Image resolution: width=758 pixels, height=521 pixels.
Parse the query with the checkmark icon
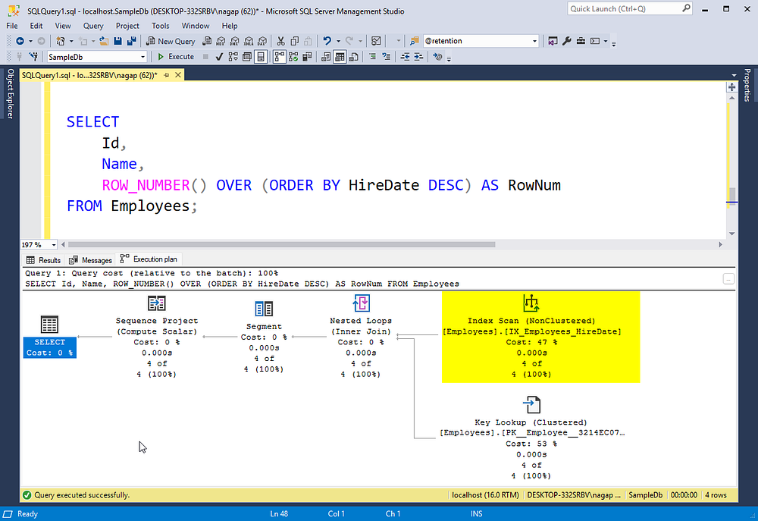tap(219, 56)
